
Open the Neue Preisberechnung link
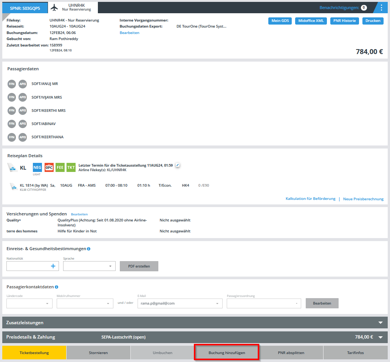coord(363,199)
